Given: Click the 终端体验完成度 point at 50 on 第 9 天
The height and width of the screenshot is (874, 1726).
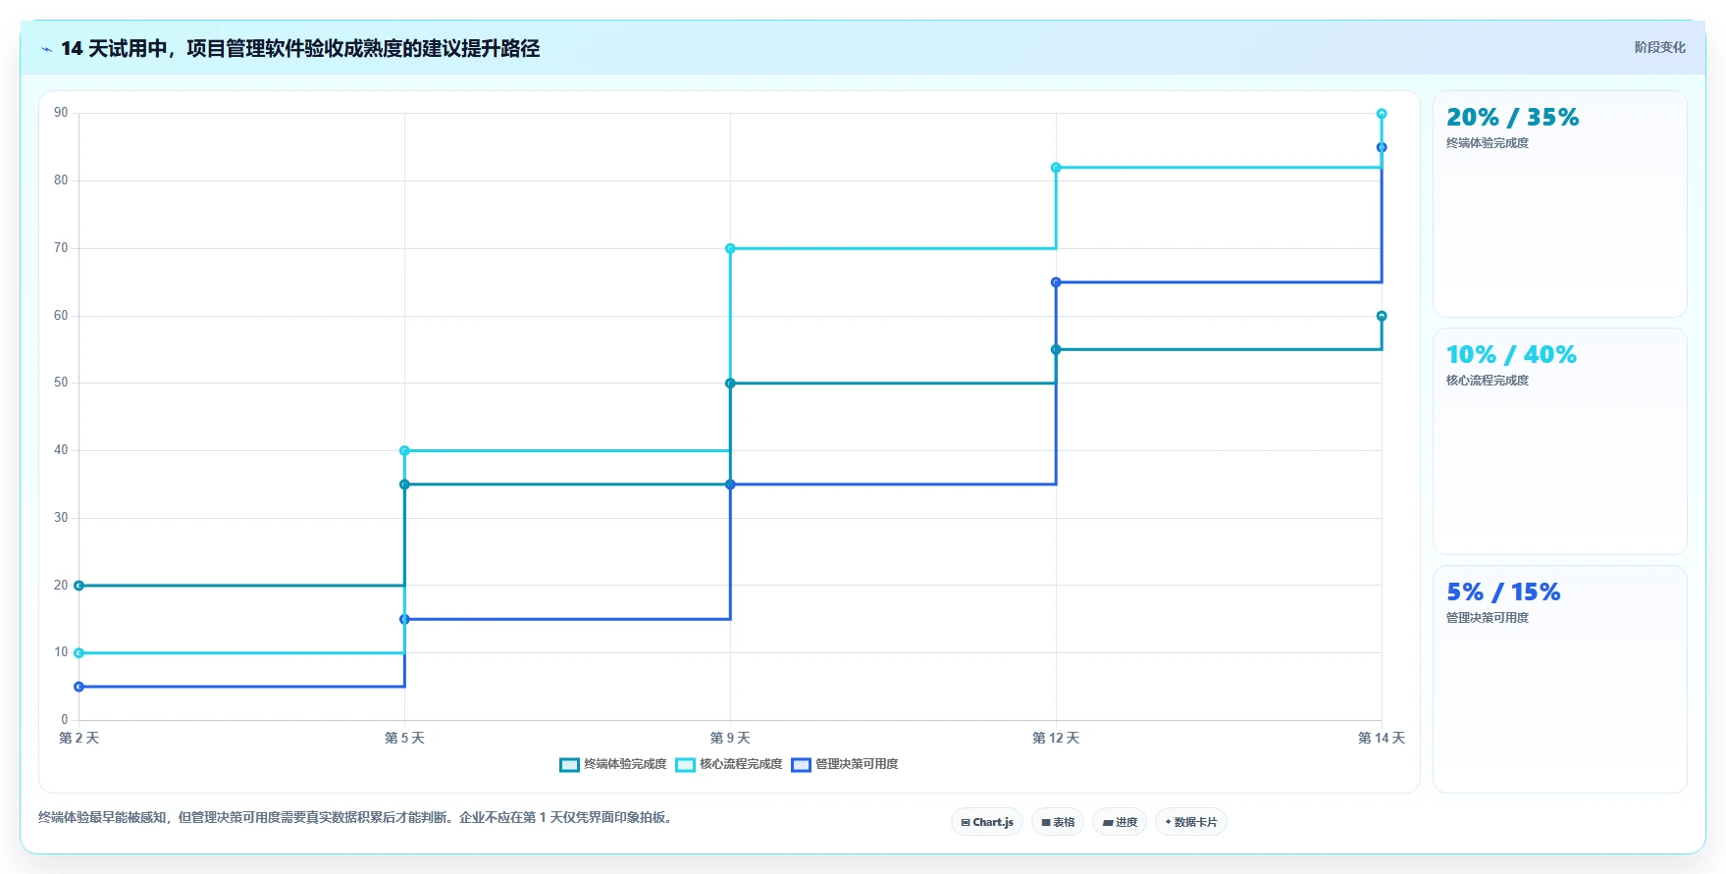Looking at the screenshot, I should [730, 384].
